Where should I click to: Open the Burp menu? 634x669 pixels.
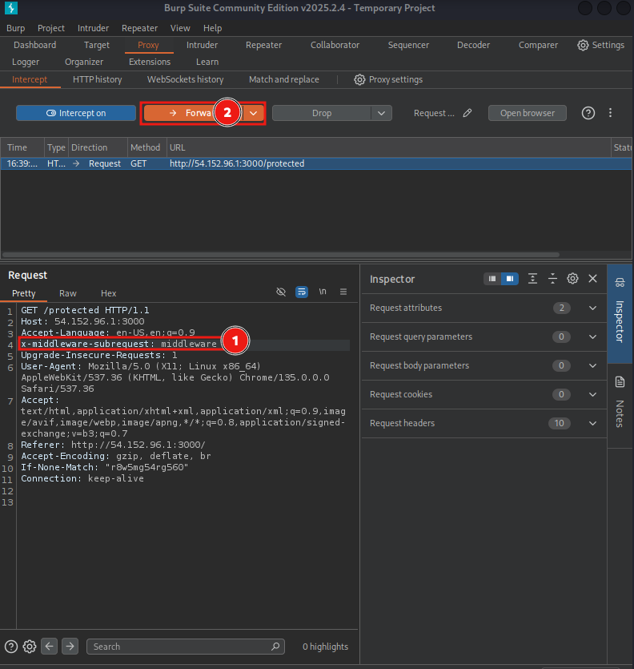tap(16, 28)
